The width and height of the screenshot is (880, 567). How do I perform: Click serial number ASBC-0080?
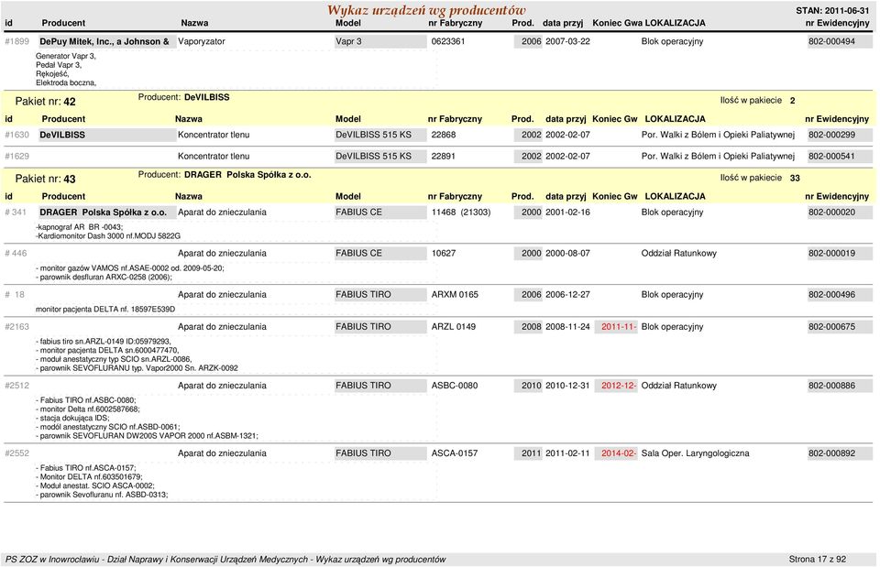click(454, 386)
